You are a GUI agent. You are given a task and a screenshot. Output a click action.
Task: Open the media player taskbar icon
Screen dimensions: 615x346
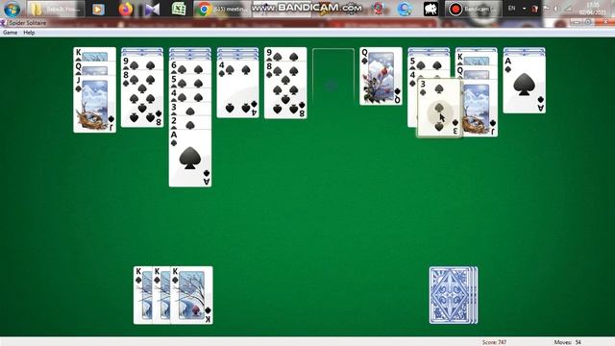click(98, 9)
